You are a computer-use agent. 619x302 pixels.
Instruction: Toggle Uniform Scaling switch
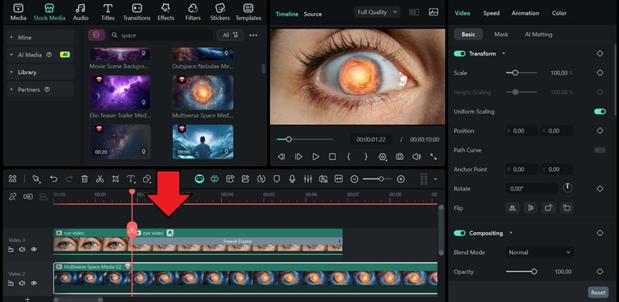pyautogui.click(x=600, y=111)
